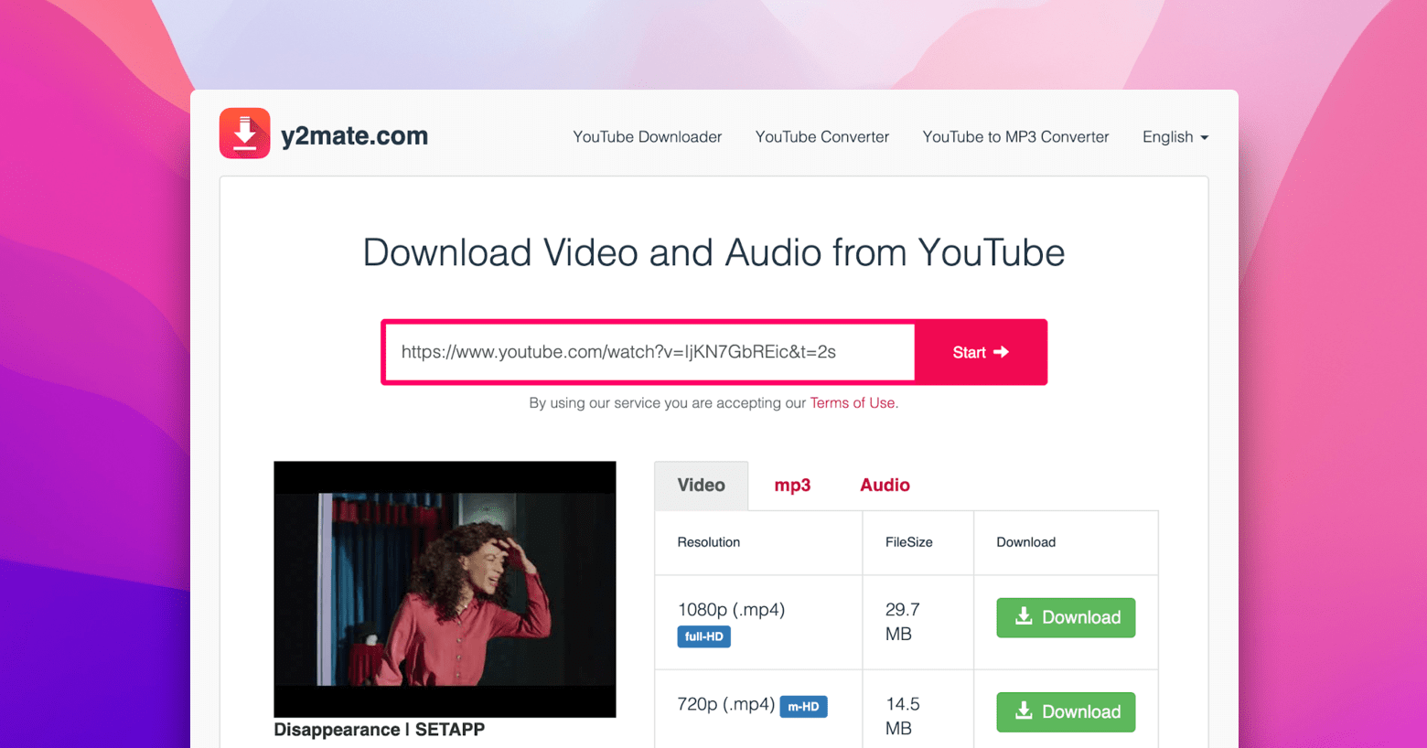Switch to the Audio tab
Image resolution: width=1427 pixels, height=748 pixels.
tap(884, 485)
